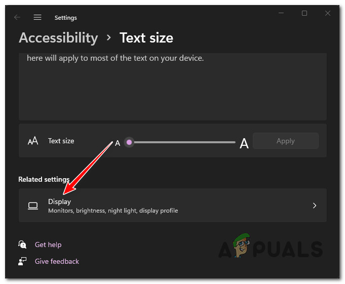The width and height of the screenshot is (345, 284).
Task: Open the Display chevron arrow
Action: (x=314, y=206)
